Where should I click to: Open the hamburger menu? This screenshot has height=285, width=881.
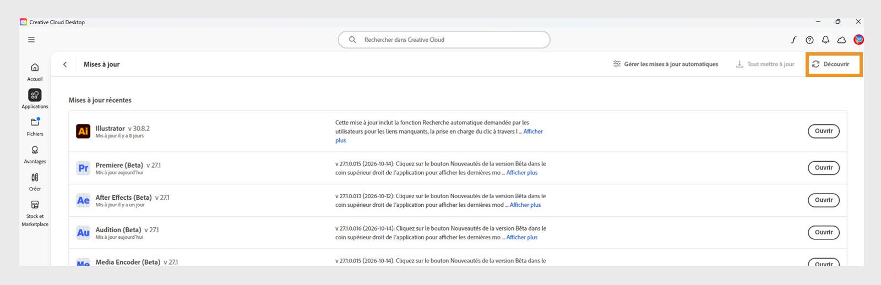click(31, 40)
